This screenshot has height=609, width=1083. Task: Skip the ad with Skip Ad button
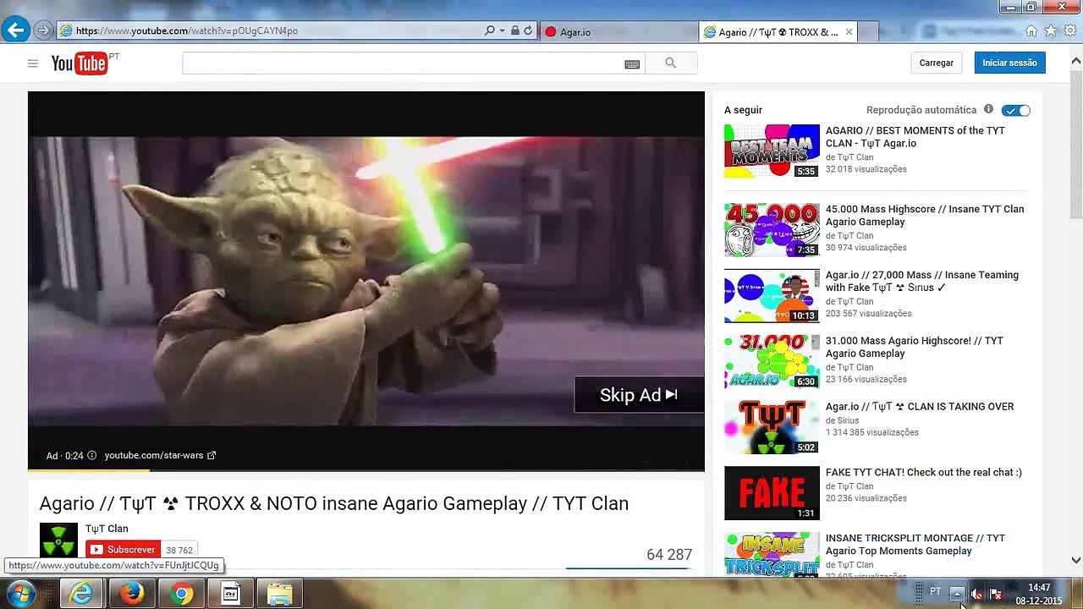[x=639, y=395]
